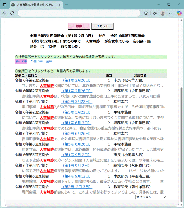The image size is (184, 208).
Task: Filter results by 令和 6年
Action: (x=21, y=61)
